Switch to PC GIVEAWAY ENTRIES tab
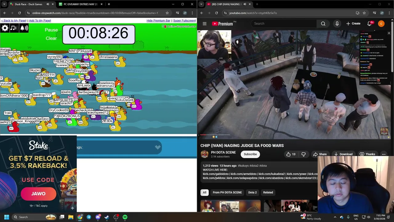Screen dimensions: 394x222 [x=80, y=4]
